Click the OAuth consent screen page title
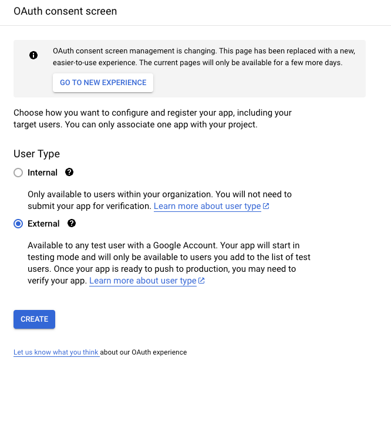Screen dimensions: 391x425 coord(65,11)
